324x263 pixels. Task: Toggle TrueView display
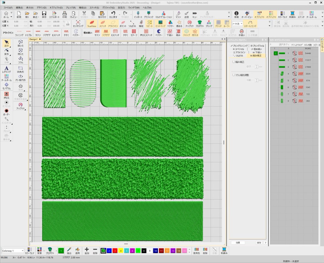(x=92, y=24)
